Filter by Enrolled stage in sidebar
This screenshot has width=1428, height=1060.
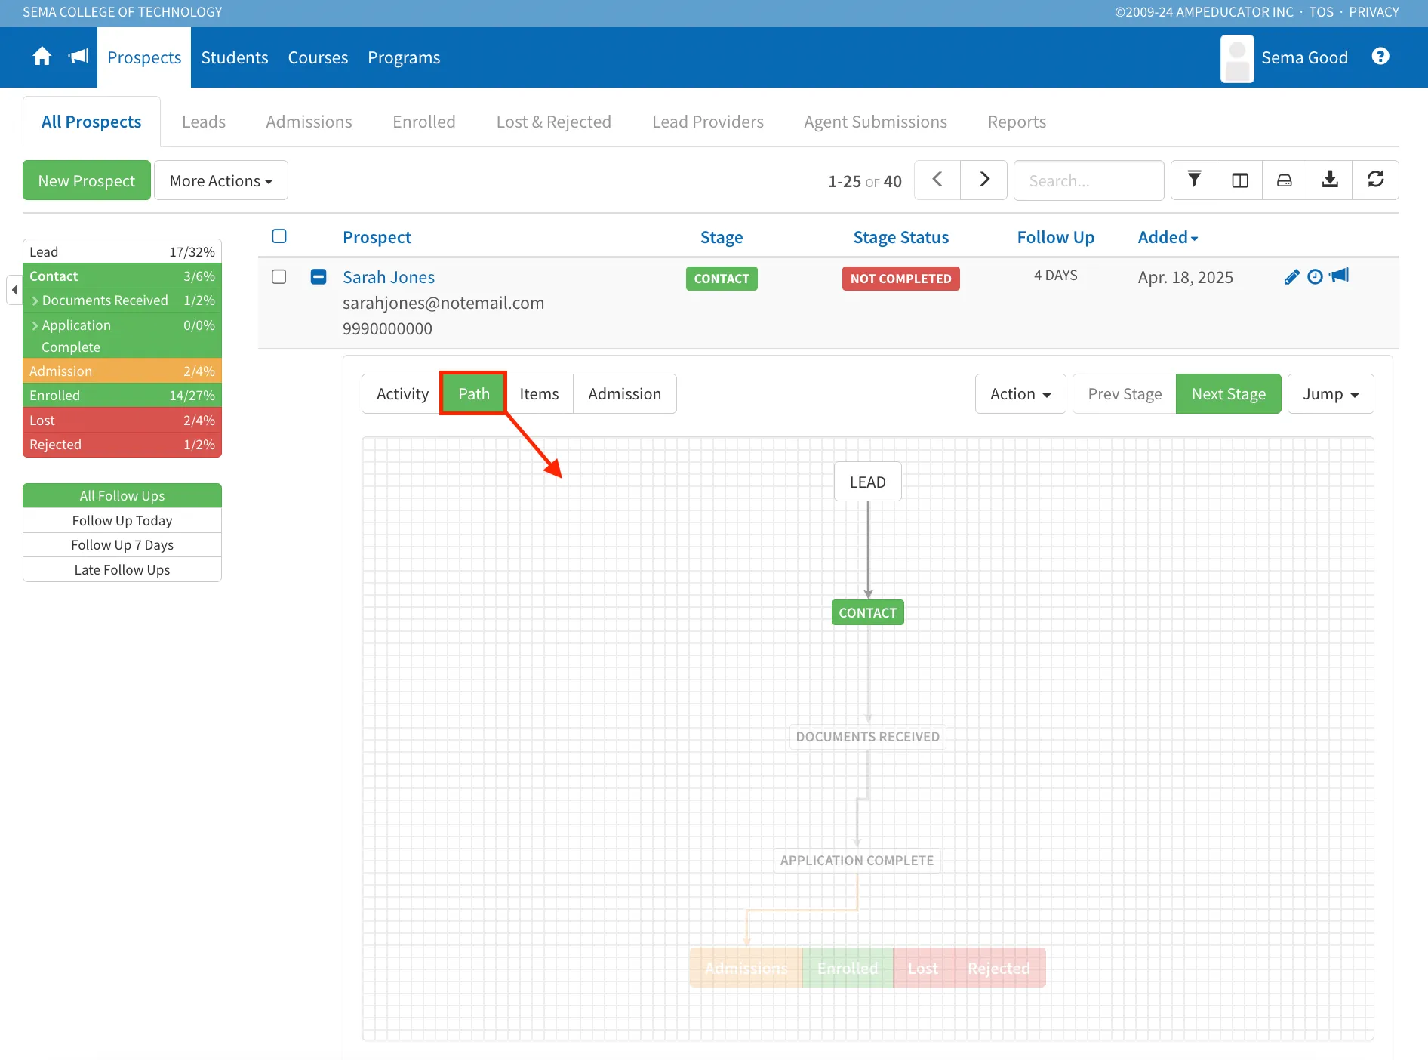click(x=122, y=395)
